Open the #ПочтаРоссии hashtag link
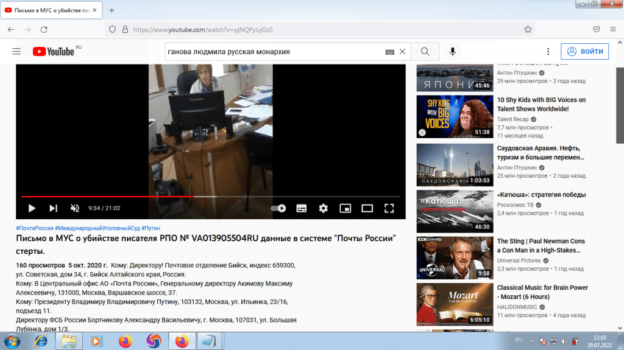This screenshot has width=624, height=350. [x=37, y=228]
